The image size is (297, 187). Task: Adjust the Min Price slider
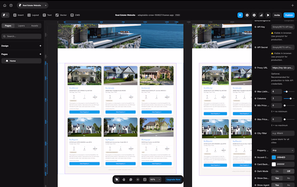pos(285,105)
